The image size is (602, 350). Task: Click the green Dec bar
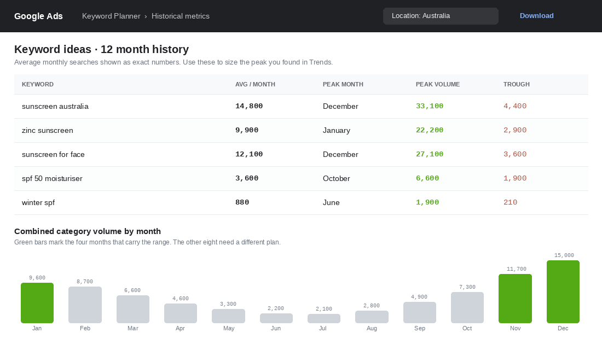pyautogui.click(x=563, y=291)
